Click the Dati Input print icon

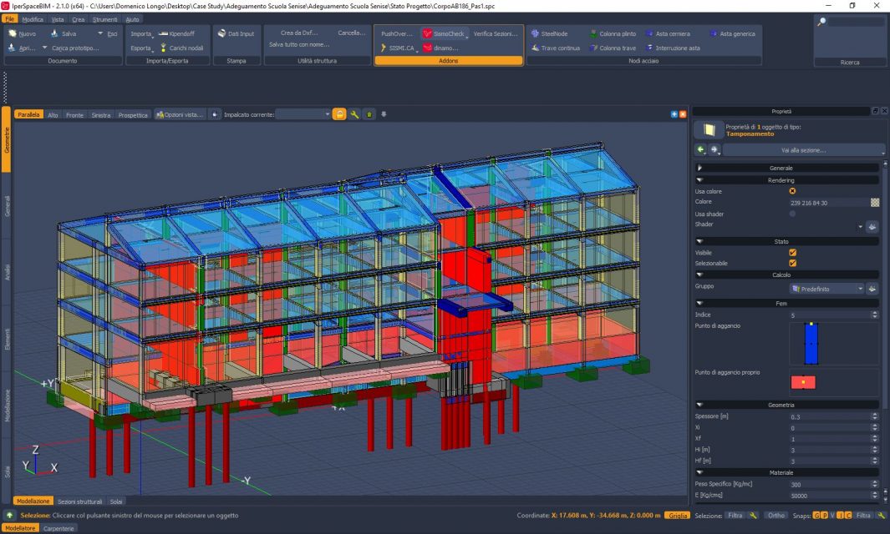tap(222, 34)
